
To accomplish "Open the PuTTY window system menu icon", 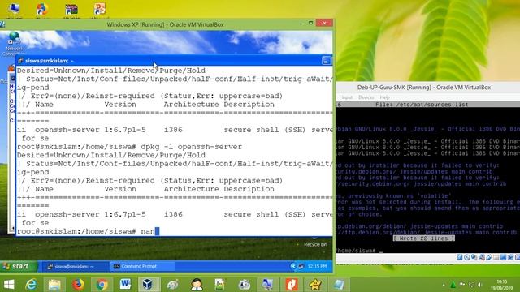I will click(20, 61).
